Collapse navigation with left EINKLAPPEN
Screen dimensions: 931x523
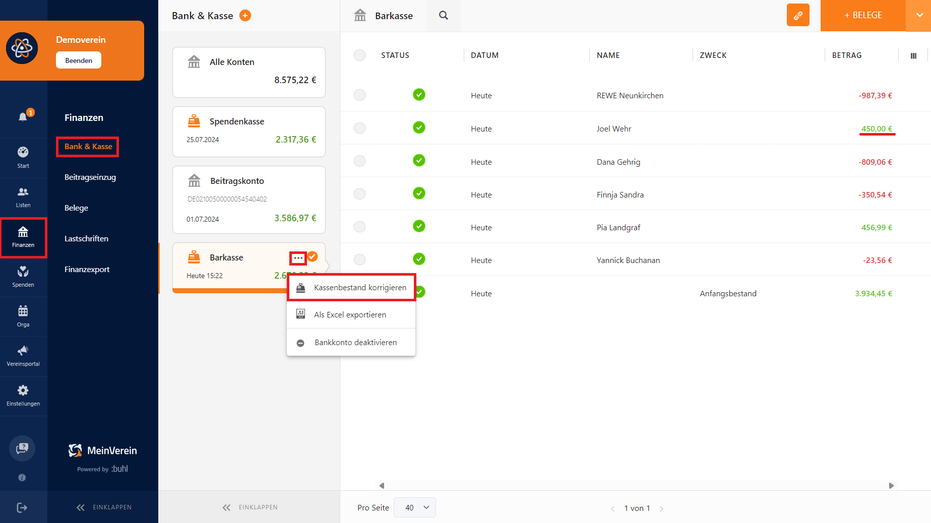(104, 507)
